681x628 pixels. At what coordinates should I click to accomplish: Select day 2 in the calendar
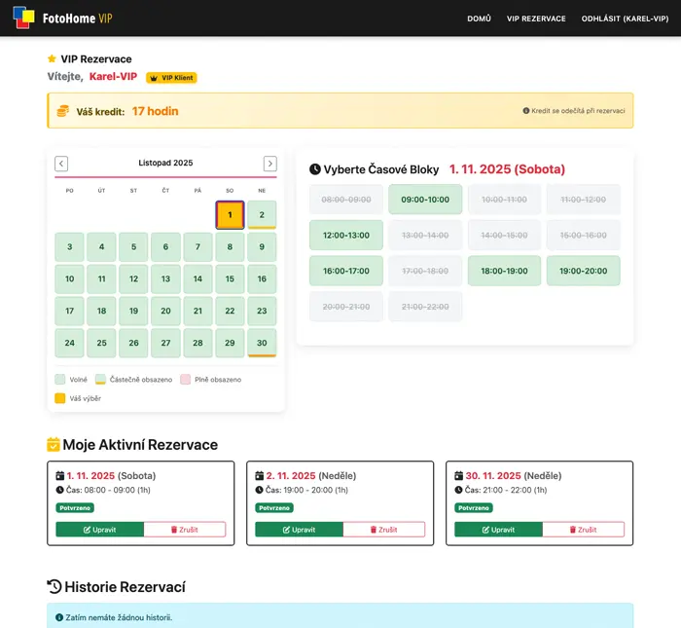pyautogui.click(x=262, y=215)
